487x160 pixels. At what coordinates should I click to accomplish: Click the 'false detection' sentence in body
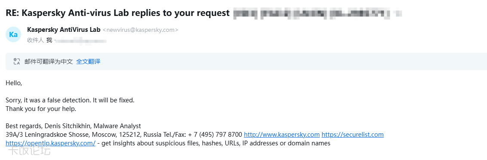click(x=70, y=101)
